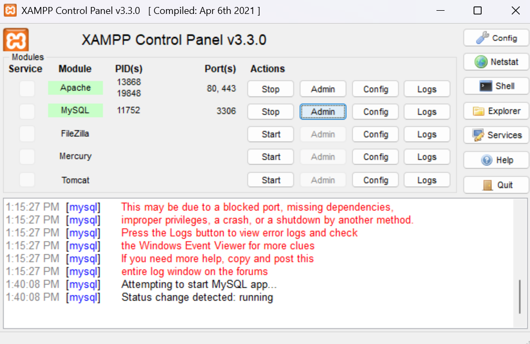The image size is (530, 344).
Task: Launch Netstat via the globe icon
Action: click(495, 62)
